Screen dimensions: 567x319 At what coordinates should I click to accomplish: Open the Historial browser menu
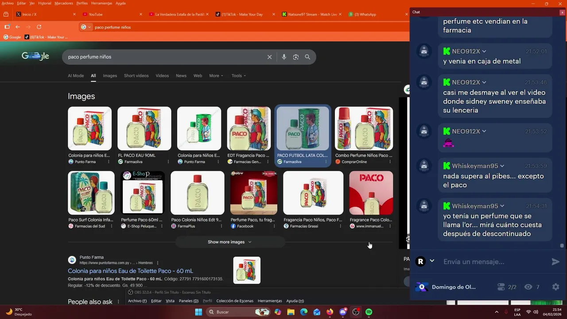44,3
